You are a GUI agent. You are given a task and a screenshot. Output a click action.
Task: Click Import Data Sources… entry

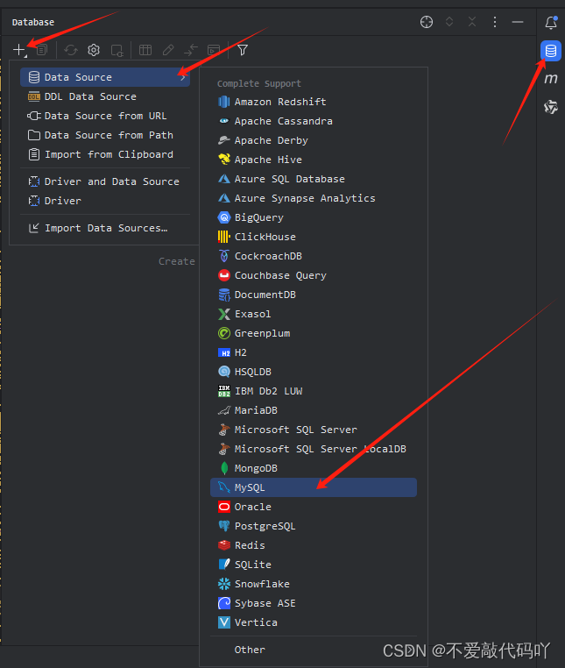[x=105, y=228]
